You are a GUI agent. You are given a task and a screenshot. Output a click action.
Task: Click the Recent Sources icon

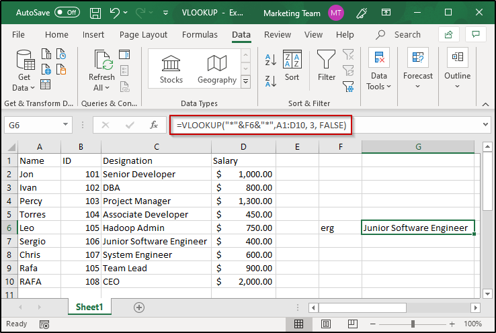click(61, 54)
